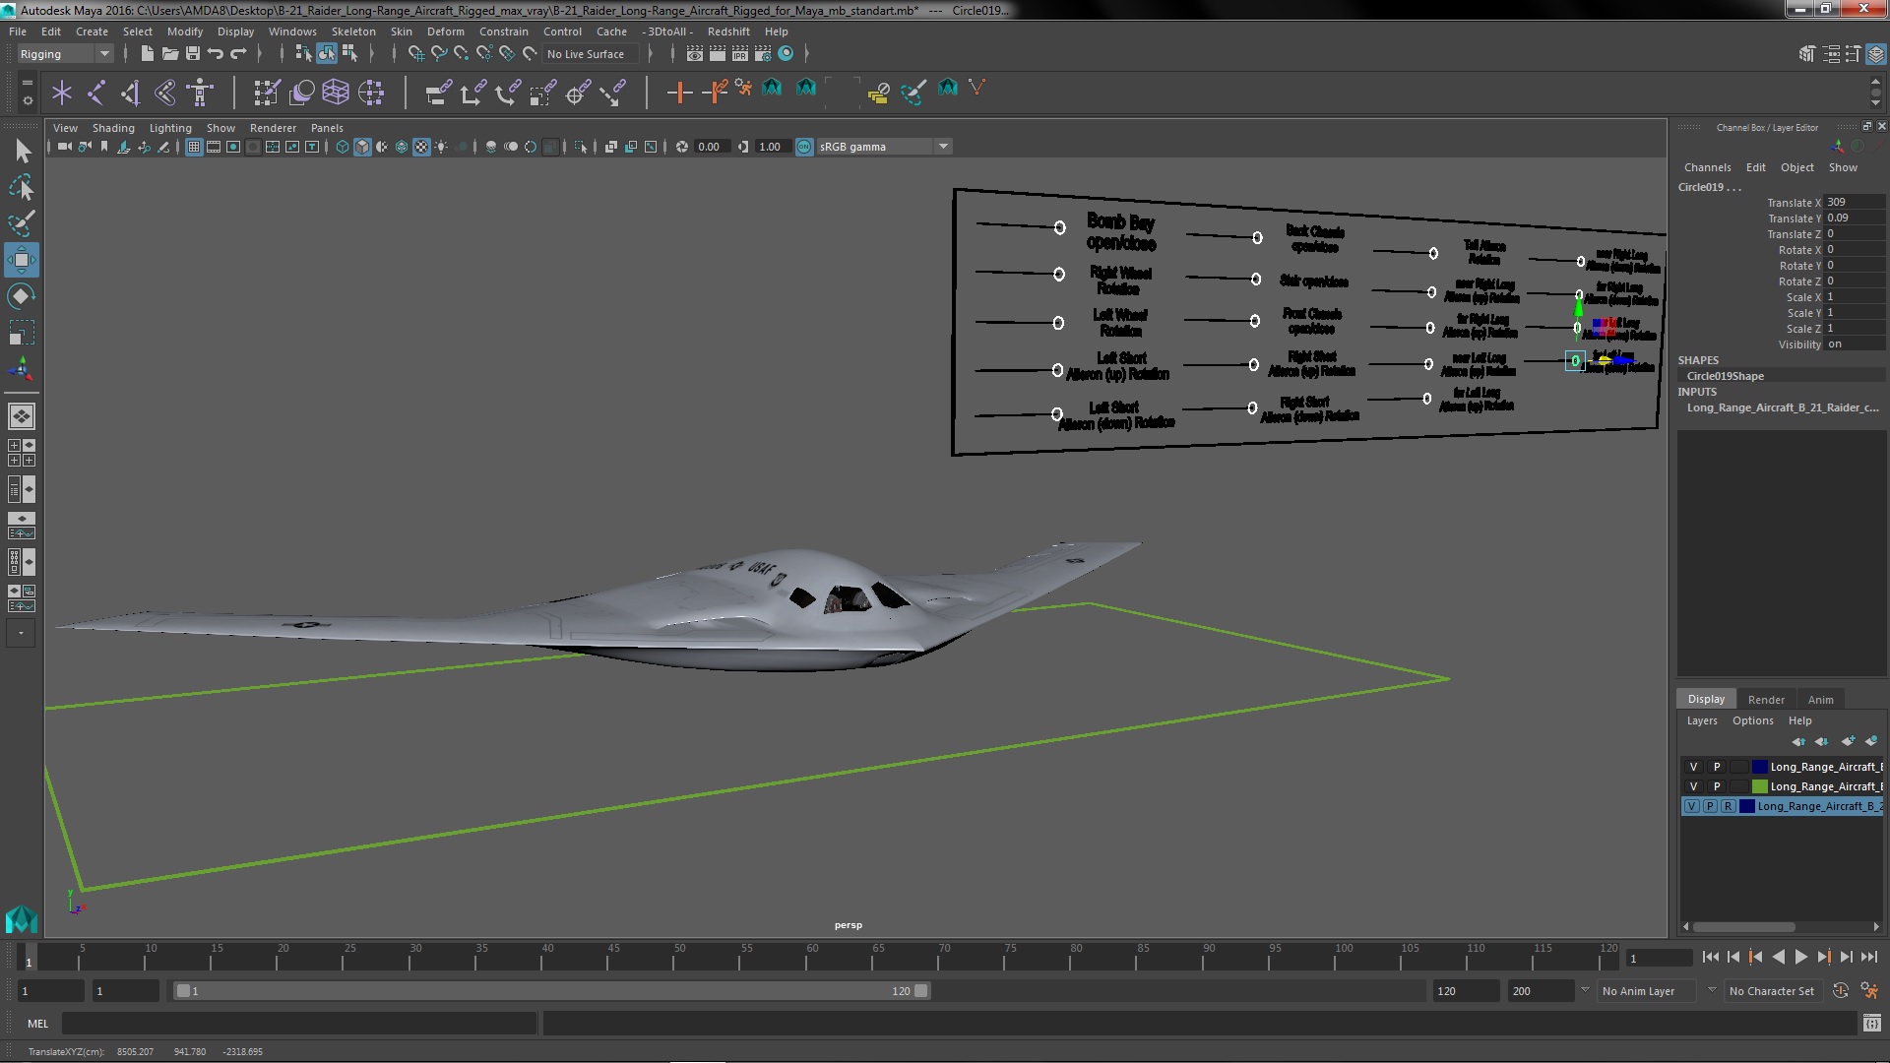Click the Create Lattice deformer icon
1890x1063 pixels.
pos(336,93)
